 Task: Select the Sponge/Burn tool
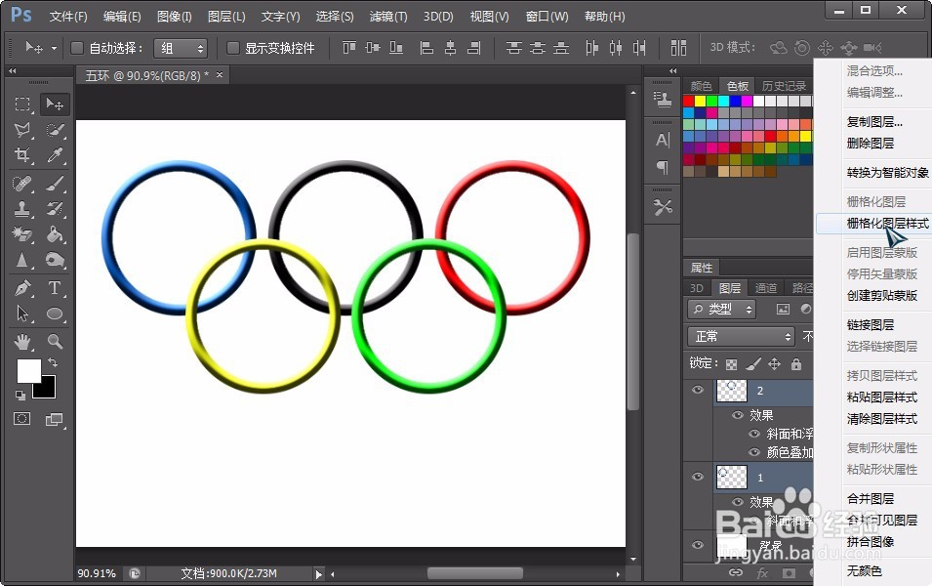55,260
